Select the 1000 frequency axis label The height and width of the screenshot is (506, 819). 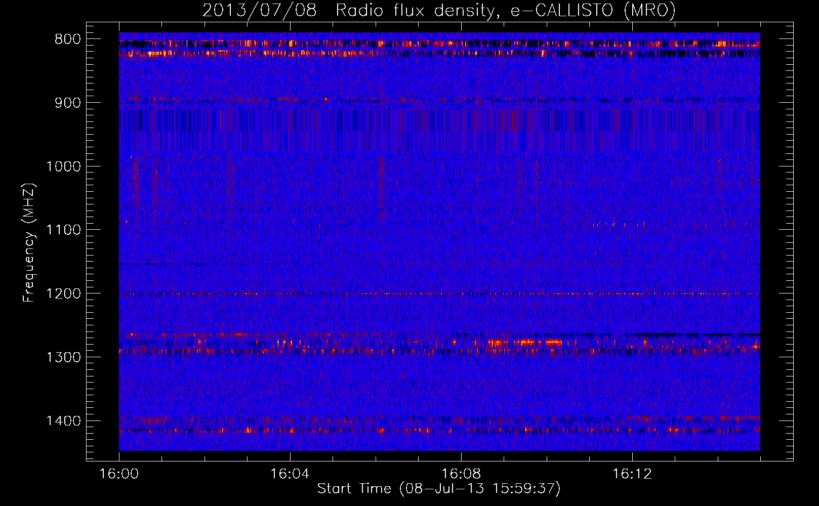click(63, 166)
